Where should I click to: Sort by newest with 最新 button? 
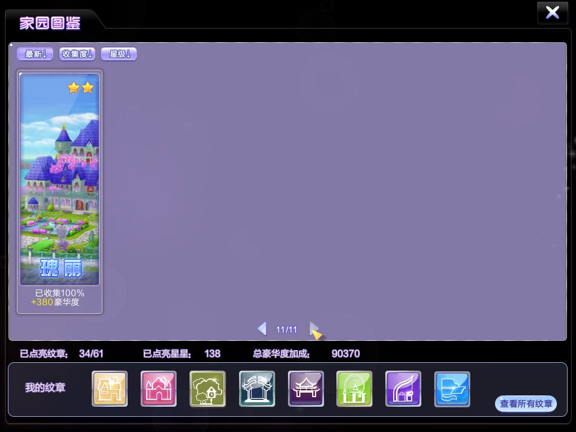(x=35, y=54)
